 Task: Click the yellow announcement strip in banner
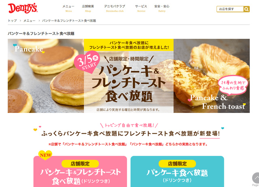[x=129, y=45]
